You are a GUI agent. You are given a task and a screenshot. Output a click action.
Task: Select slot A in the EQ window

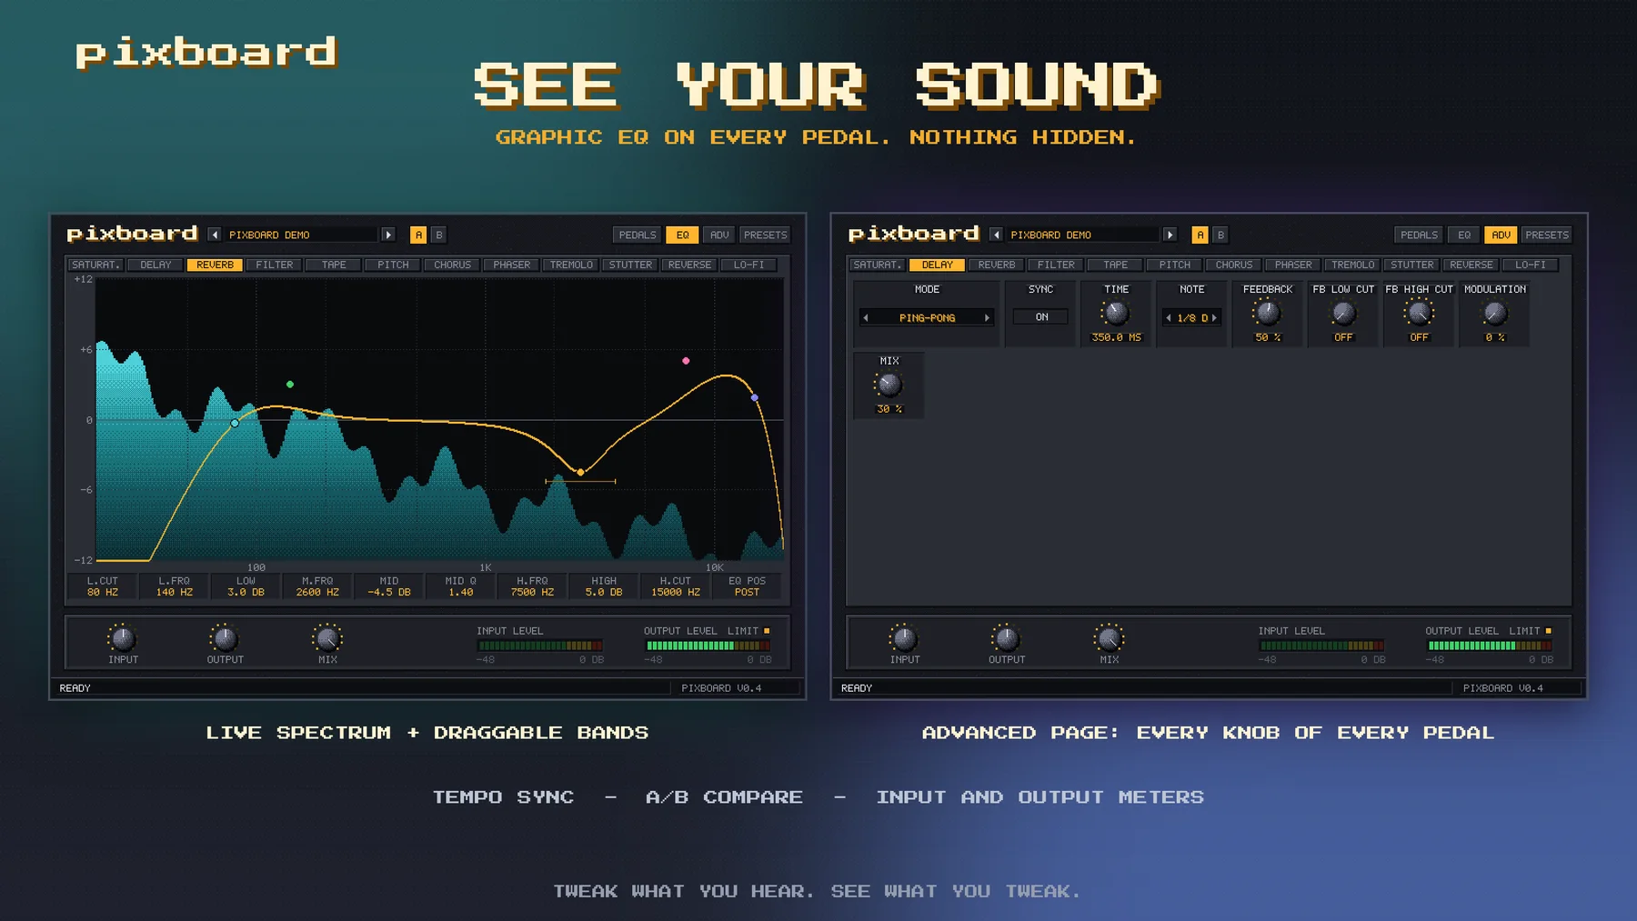click(x=418, y=235)
